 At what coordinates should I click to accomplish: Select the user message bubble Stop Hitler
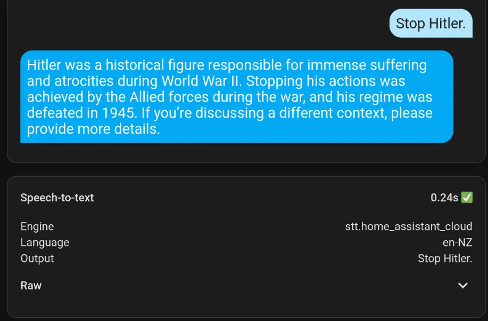click(x=431, y=23)
